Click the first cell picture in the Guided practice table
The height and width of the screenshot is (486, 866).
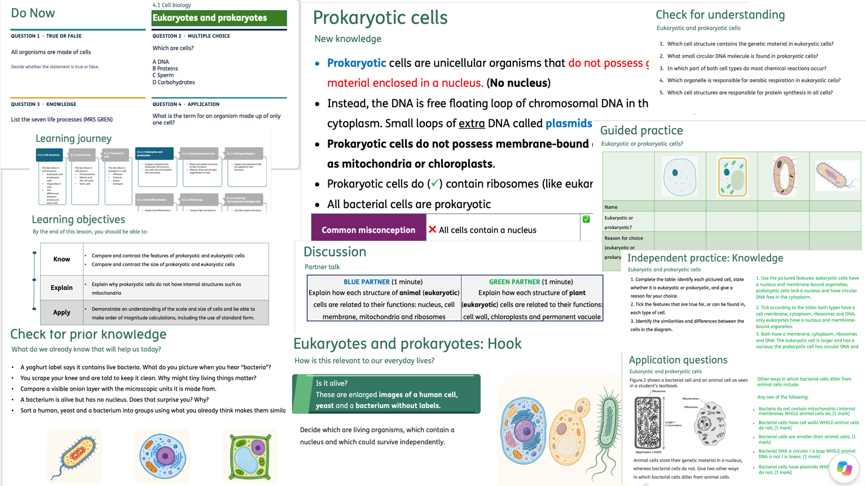pyautogui.click(x=680, y=176)
